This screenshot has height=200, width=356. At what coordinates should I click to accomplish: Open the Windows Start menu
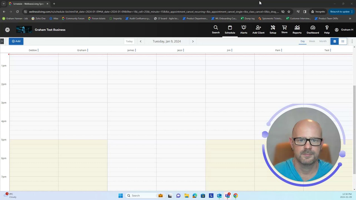(x=120, y=196)
